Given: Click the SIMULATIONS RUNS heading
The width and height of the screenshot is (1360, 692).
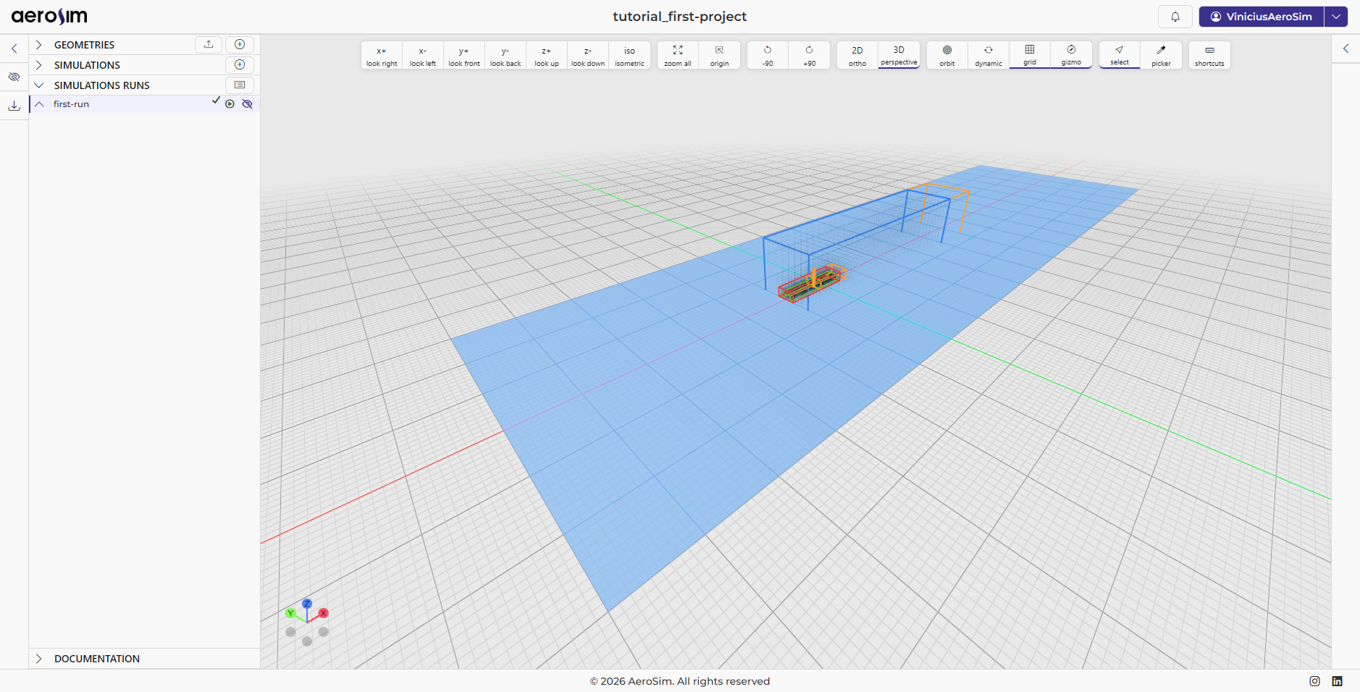Looking at the screenshot, I should point(102,85).
